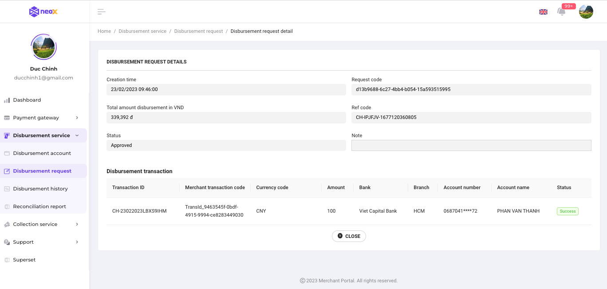Viewport: 607px width, 289px height.
Task: Click the Success status badge
Action: point(568,211)
